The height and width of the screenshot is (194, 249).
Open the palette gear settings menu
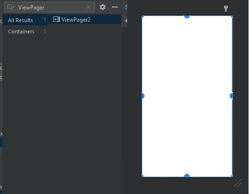(x=103, y=7)
